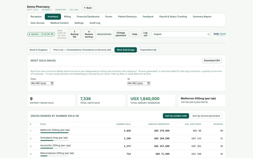Click the Restore backup button
This screenshot has height=158, width=253.
pos(89,34)
